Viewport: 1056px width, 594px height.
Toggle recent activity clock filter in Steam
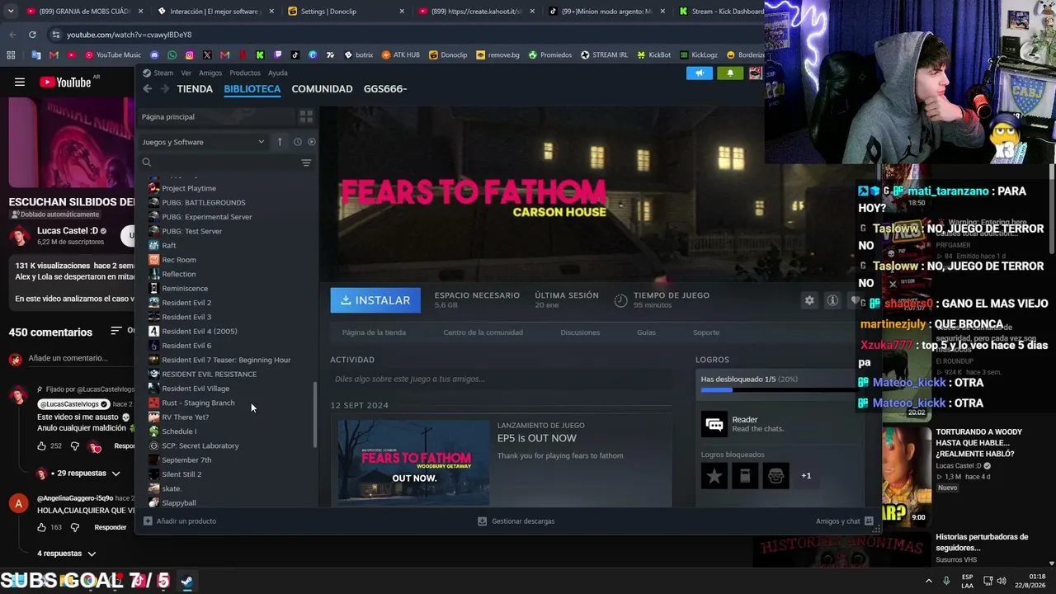coord(298,142)
